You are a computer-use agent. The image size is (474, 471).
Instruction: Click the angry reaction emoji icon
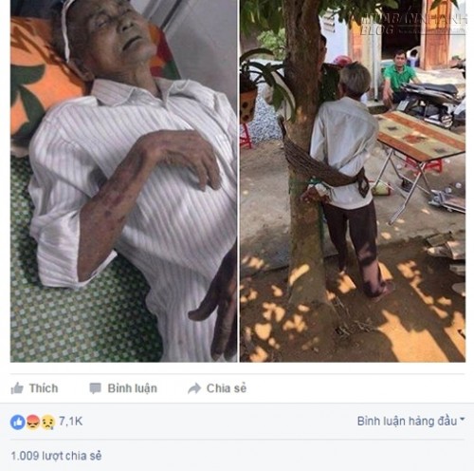point(33,423)
